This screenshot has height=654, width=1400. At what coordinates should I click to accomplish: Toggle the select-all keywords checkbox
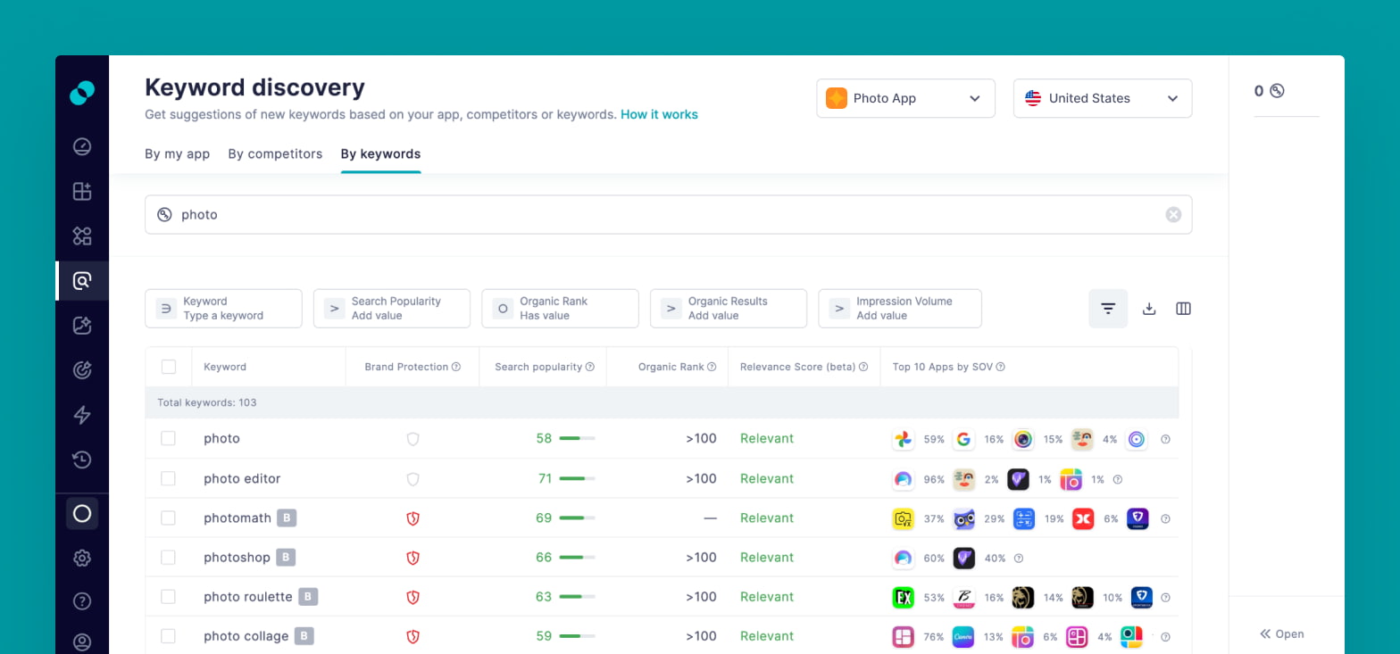tap(169, 367)
